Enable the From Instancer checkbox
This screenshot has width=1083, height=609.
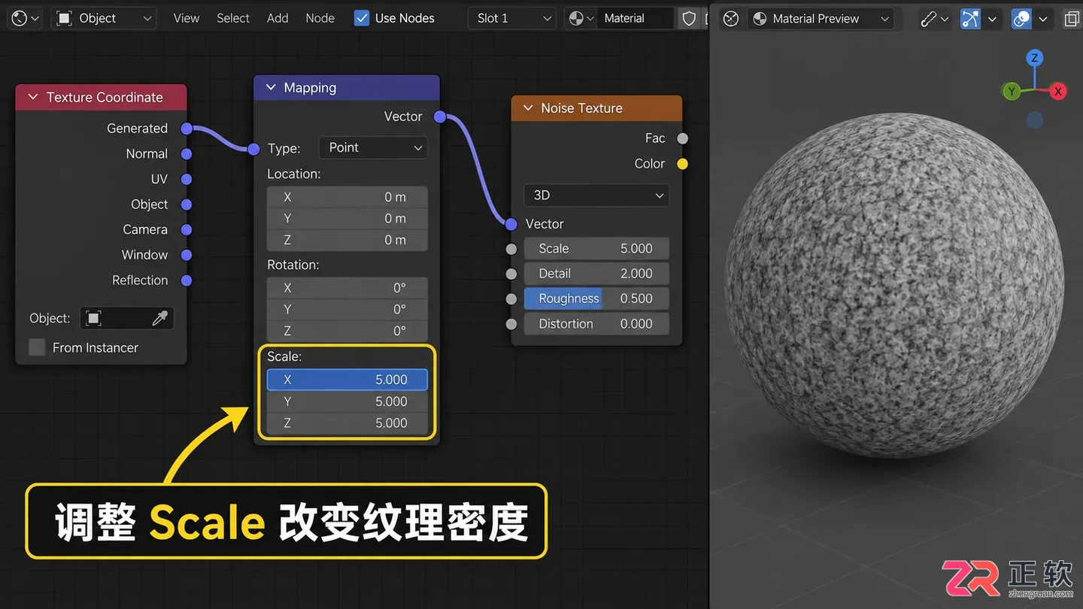(x=37, y=347)
